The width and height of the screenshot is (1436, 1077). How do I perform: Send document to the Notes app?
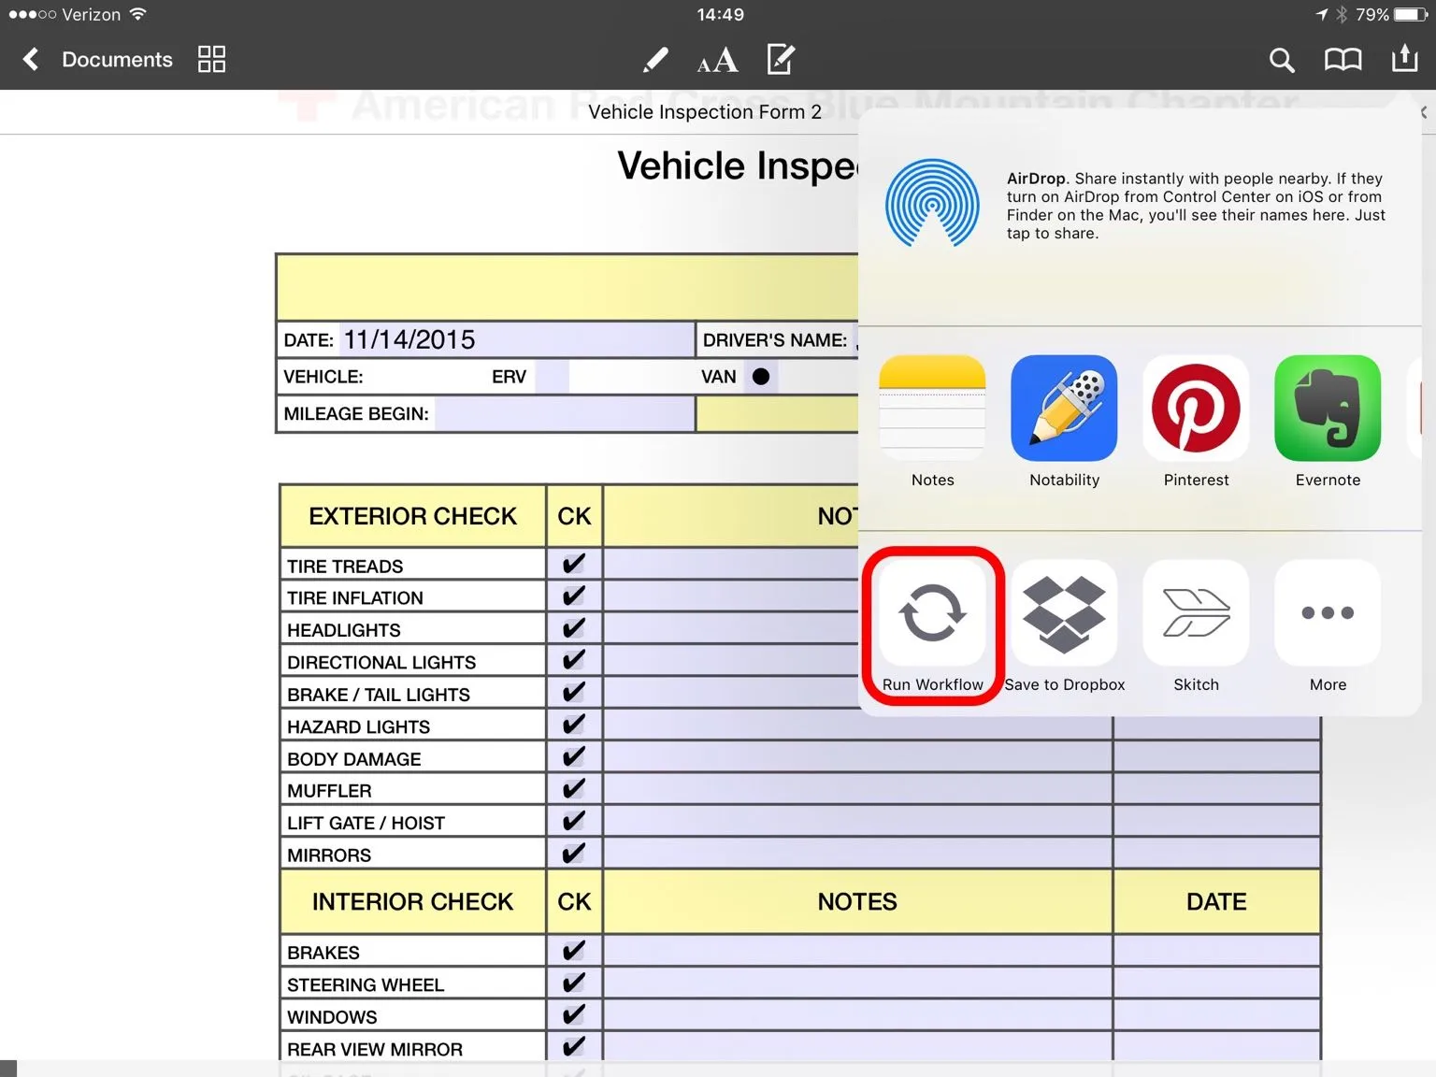coord(932,409)
